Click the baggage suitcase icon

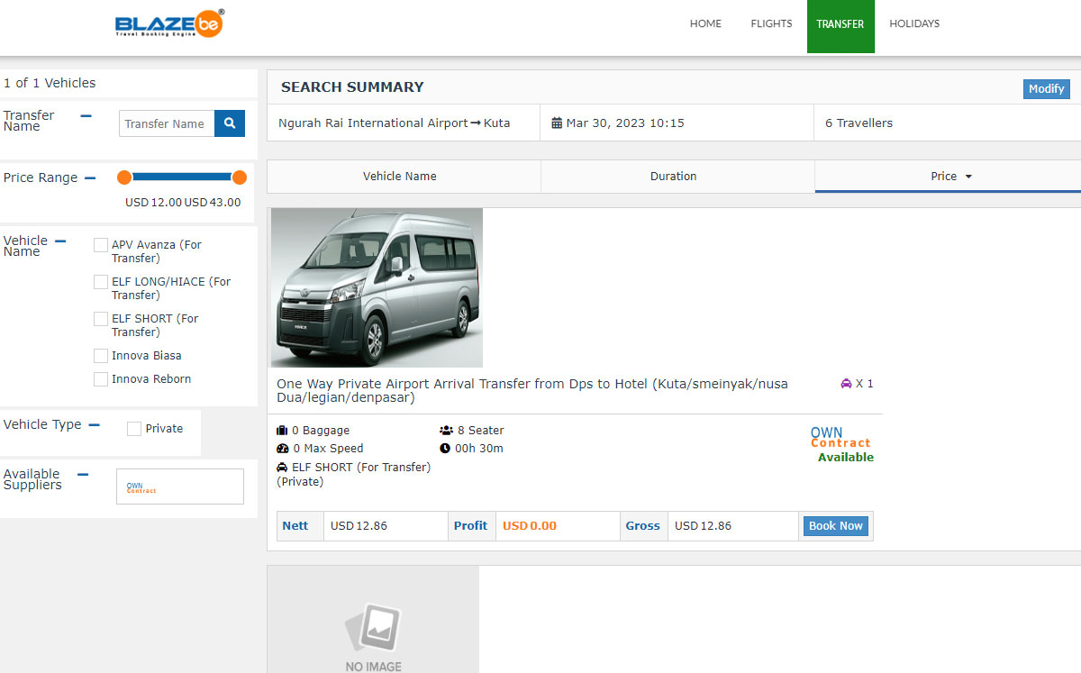click(282, 431)
